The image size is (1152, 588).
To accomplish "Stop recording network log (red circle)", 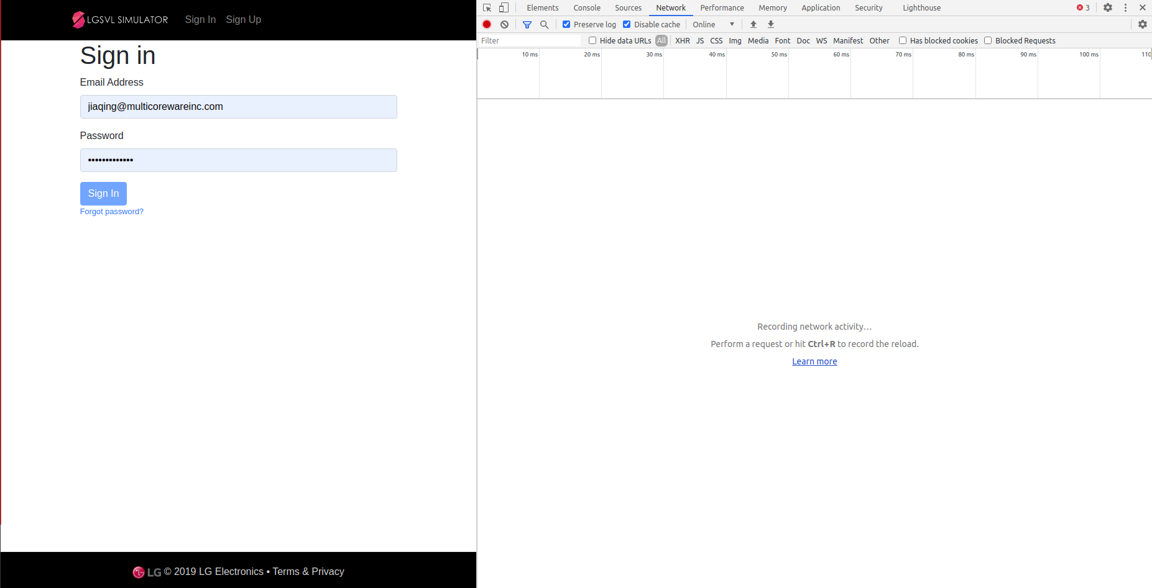I will [486, 24].
